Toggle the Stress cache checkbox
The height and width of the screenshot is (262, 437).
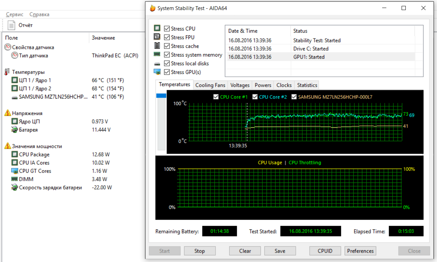[167, 46]
